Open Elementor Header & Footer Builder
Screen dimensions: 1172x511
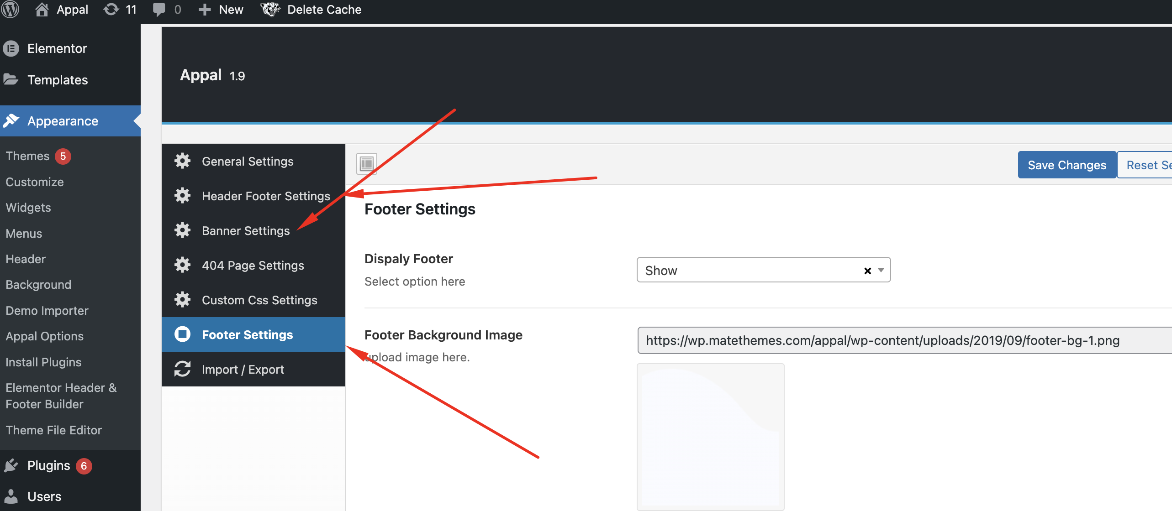[x=61, y=396]
